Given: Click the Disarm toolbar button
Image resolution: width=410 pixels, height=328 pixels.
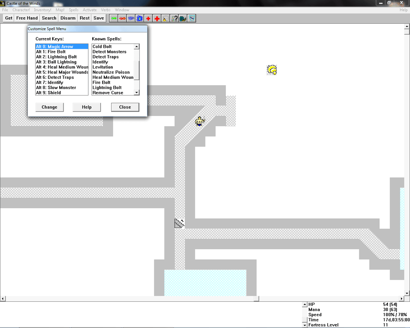Looking at the screenshot, I should [x=68, y=18].
